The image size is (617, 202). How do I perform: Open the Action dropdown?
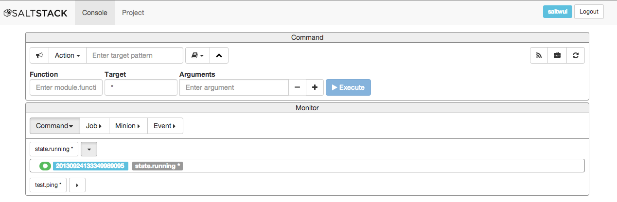tap(68, 55)
